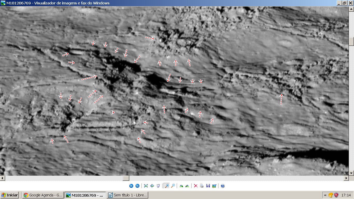
Task: Select the Zoom Out magnifier
Action: coord(173,186)
